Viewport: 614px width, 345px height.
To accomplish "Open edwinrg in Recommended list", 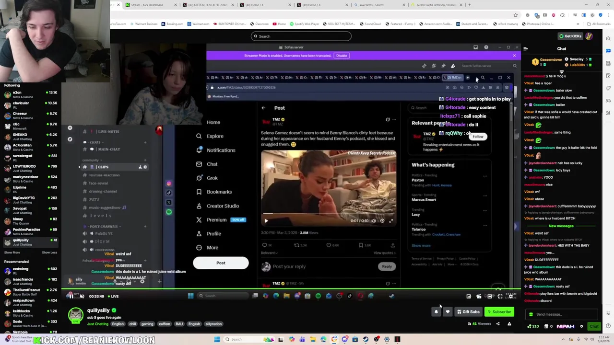I will [x=31, y=271].
